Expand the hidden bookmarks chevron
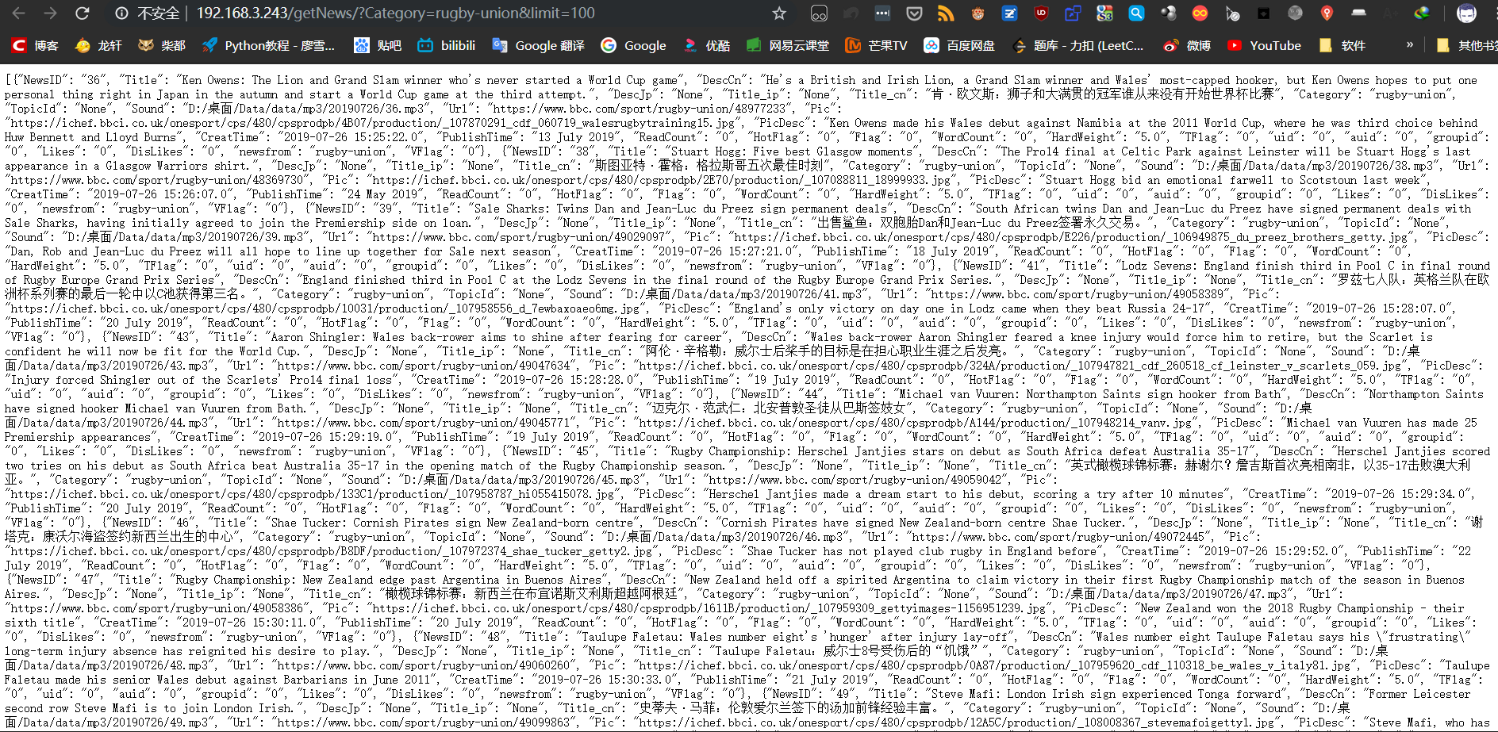 1410,45
